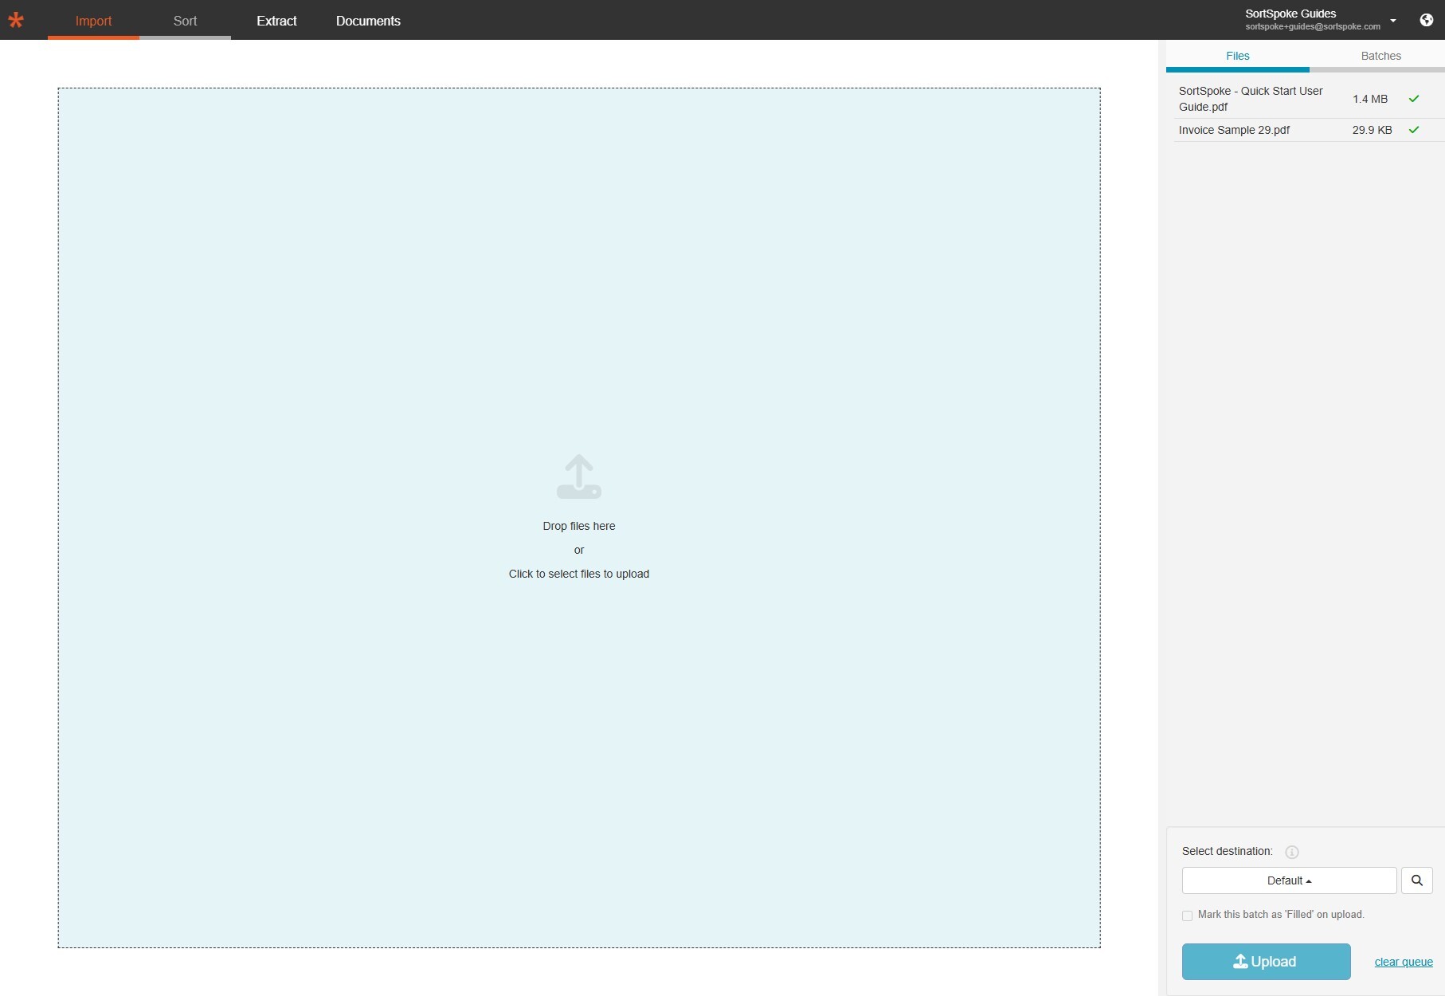
Task: Click the upload progress bar
Action: tap(1304, 70)
